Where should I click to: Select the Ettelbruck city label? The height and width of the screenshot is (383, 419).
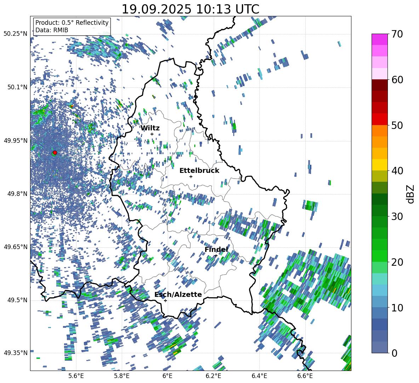199,171
